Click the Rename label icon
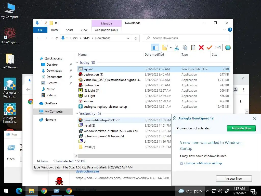Screen dimensions: 261x196 click(218, 48)
